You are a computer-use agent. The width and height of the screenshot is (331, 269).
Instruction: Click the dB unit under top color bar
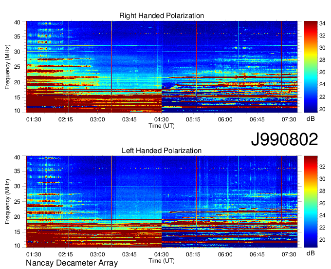(311, 119)
